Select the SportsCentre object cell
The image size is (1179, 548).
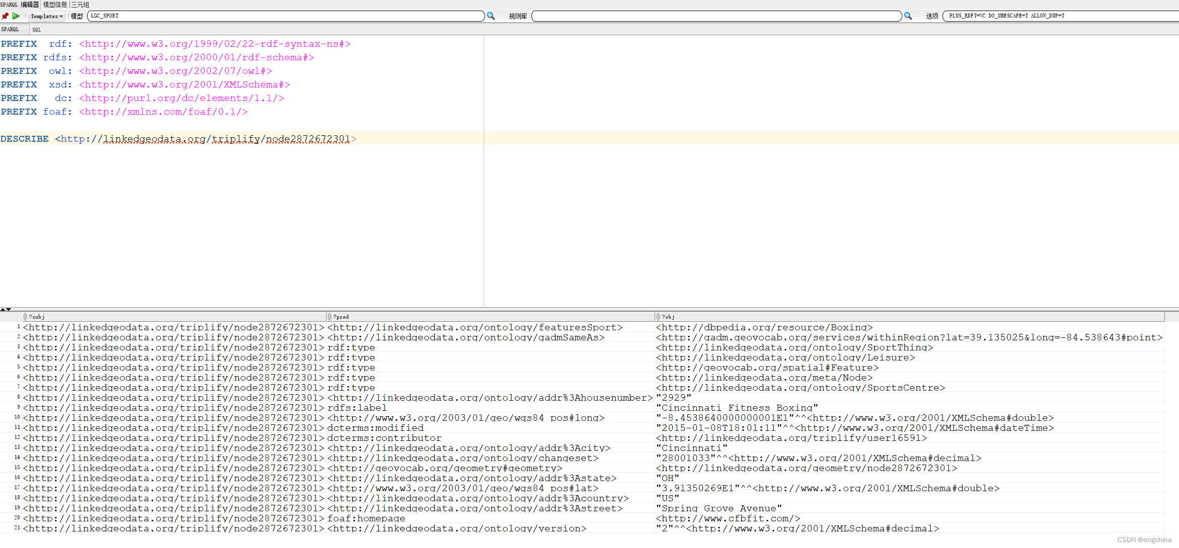coord(910,388)
